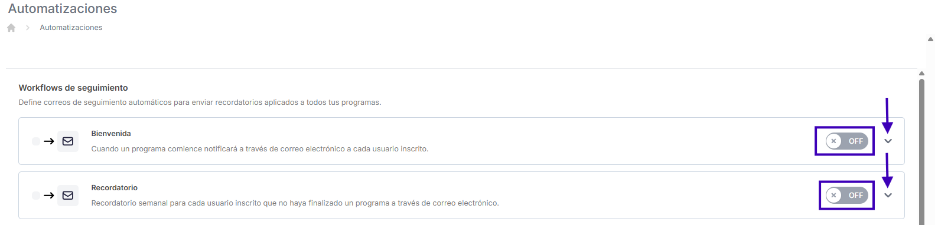The image size is (938, 225).
Task: Tick the faint checkbox left of Bienvenida
Action: (36, 141)
